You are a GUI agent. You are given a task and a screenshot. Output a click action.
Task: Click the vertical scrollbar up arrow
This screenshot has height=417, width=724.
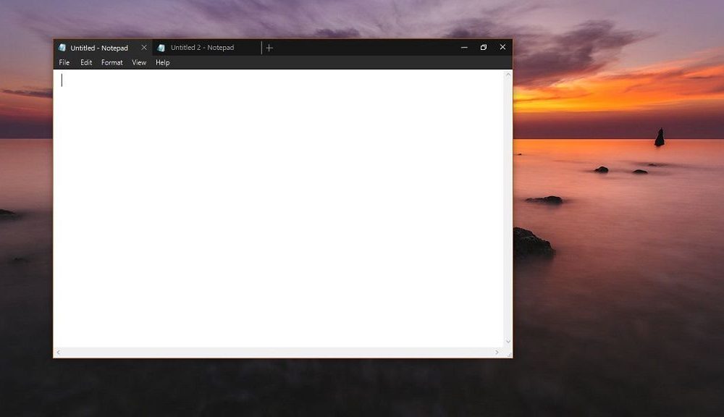[x=508, y=75]
